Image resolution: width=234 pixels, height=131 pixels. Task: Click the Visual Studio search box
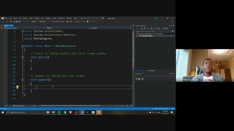[91, 18]
